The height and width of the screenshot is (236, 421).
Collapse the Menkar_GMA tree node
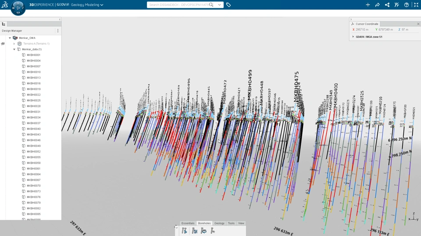coord(10,38)
